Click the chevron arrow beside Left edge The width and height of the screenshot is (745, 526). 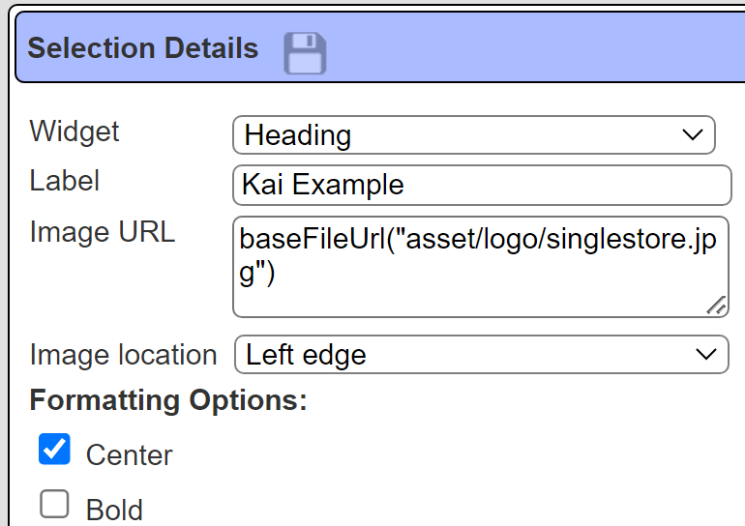[705, 354]
